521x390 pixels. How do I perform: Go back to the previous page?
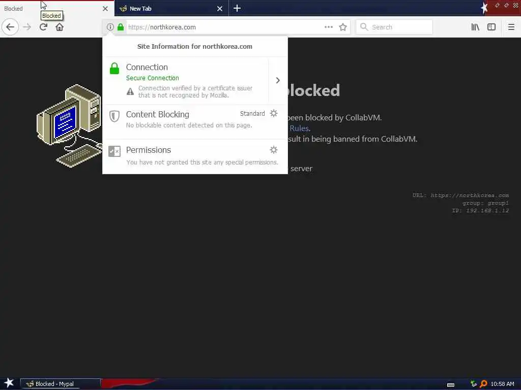pyautogui.click(x=10, y=27)
